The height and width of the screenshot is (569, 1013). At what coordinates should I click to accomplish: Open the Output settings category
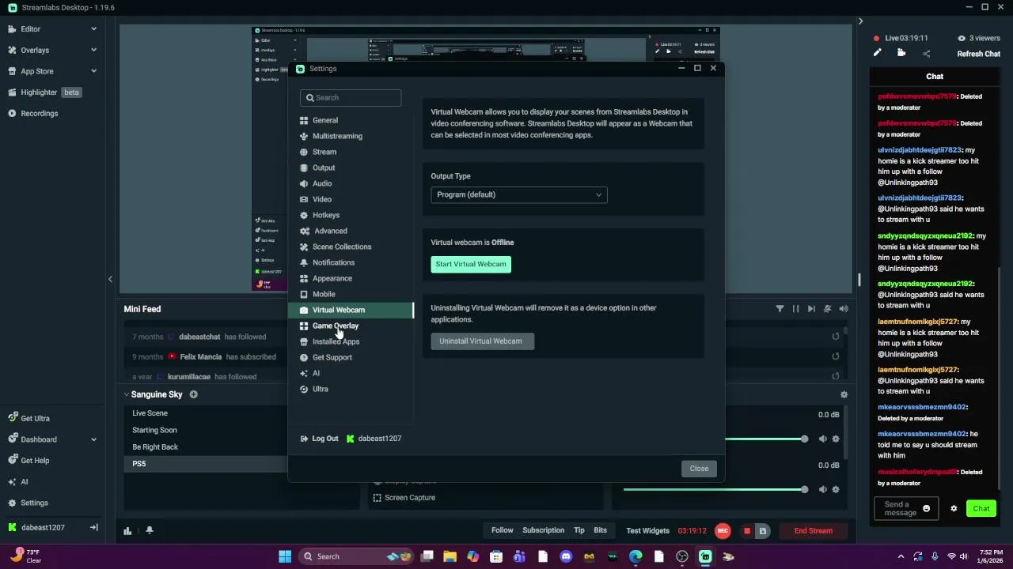coord(351,168)
